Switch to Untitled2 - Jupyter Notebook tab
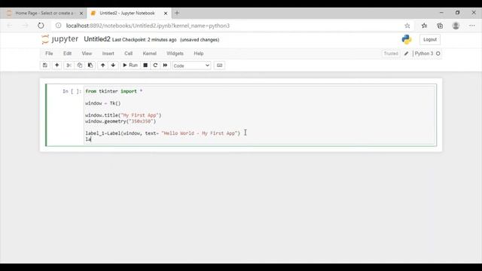Screen dimensions: 482x271 tap(127, 14)
